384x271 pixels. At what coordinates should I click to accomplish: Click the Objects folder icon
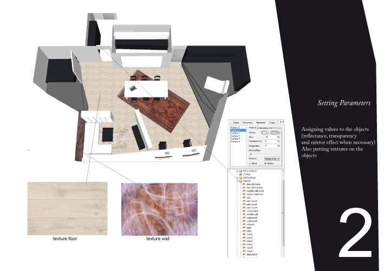240,181
